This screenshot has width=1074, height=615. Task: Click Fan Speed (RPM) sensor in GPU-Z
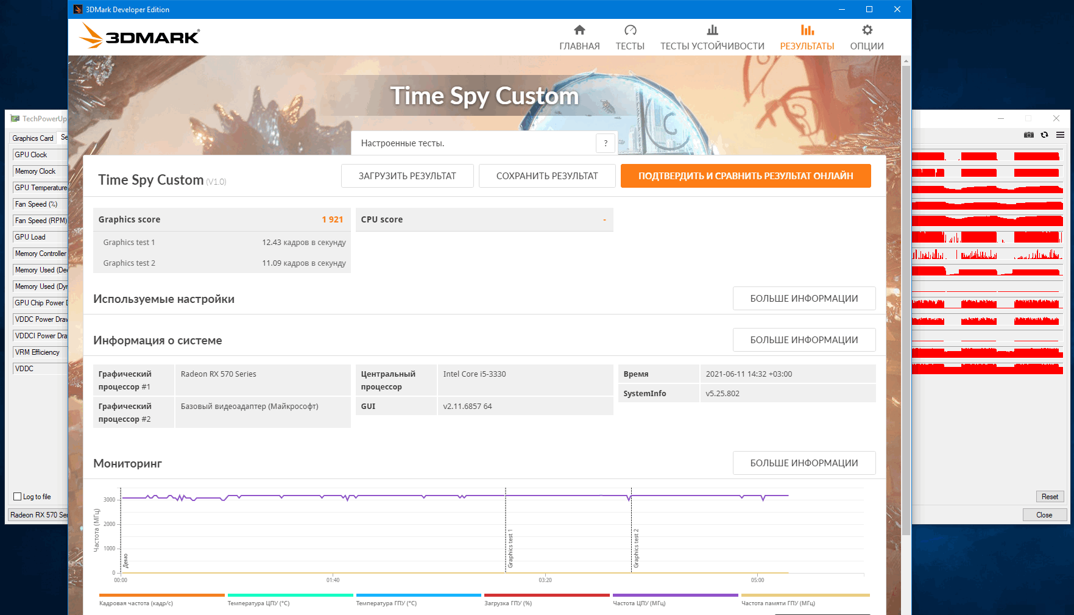(x=40, y=221)
